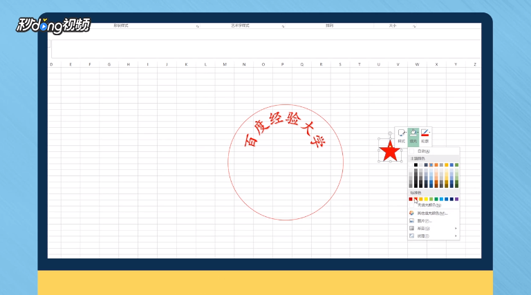Select purple in standard colors row

(x=457, y=199)
